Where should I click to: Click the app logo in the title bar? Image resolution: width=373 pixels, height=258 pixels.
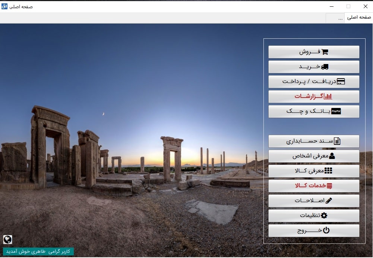pyautogui.click(x=4, y=6)
